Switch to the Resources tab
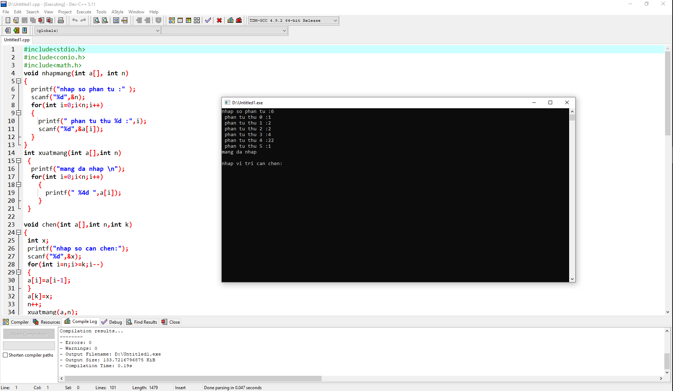Viewport: 673px width, 391px height. pyautogui.click(x=47, y=322)
